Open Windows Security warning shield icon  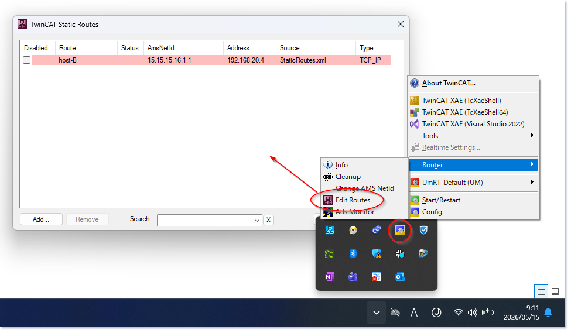tap(376, 253)
